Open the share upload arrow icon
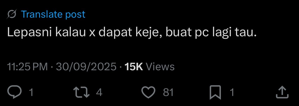 pos(282,92)
